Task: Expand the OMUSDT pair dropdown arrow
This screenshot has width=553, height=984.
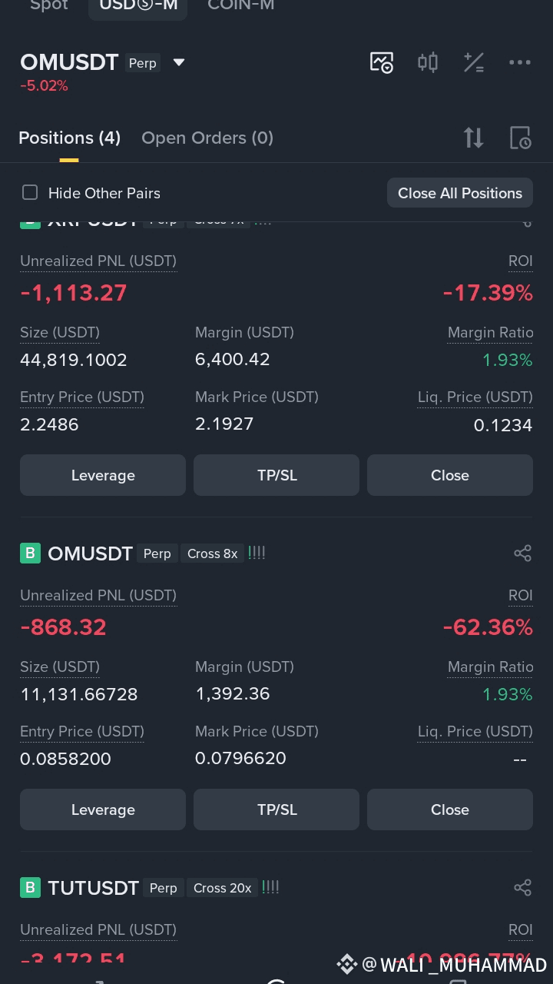Action: click(x=179, y=62)
